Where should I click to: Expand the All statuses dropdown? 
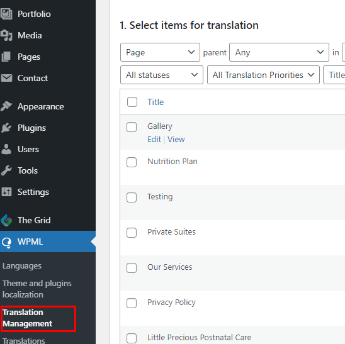pos(162,75)
